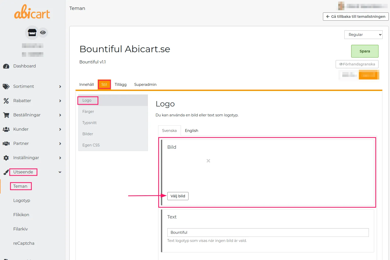This screenshot has height=260, width=390.
Task: Open Flikikon in the sidebar
Action: click(21, 215)
